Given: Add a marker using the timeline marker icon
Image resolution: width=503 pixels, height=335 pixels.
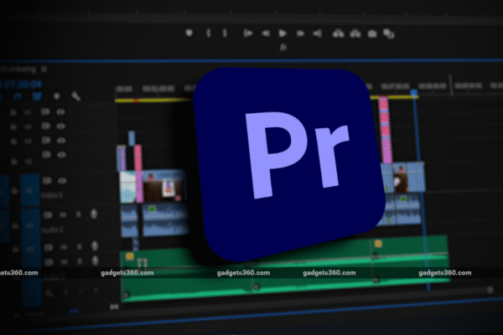Looking at the screenshot, I should (57, 96).
